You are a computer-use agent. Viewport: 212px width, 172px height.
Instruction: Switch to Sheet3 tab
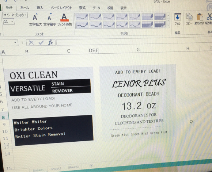(73, 167)
